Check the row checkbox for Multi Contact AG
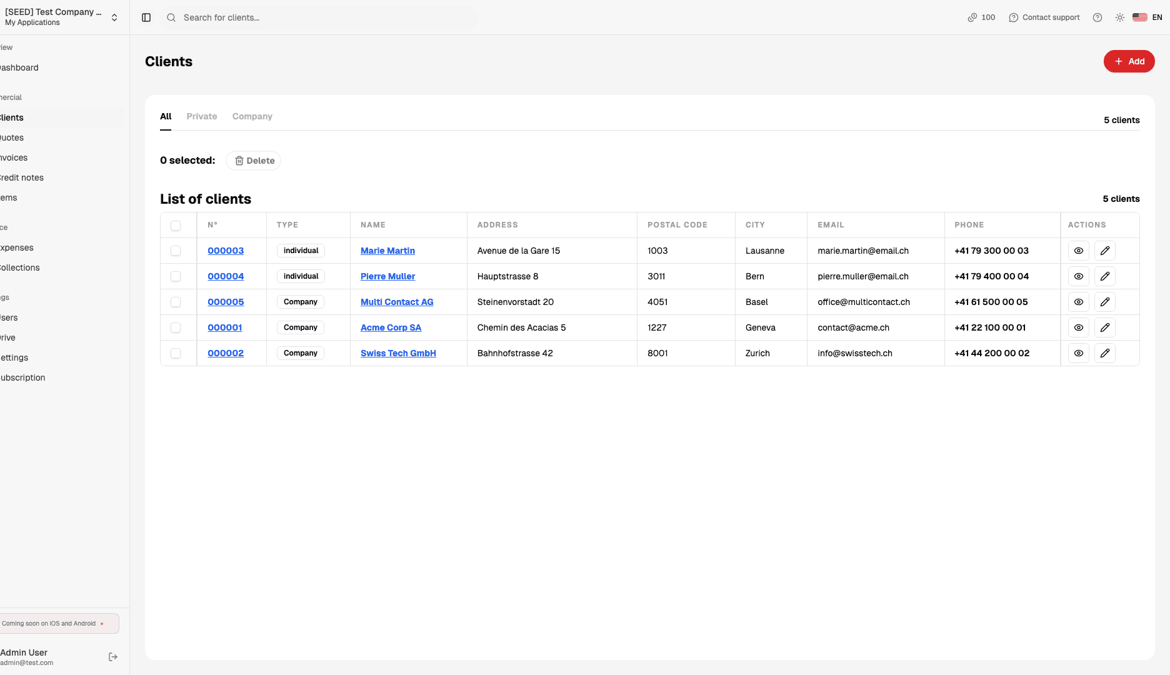Viewport: 1170px width, 675px height. (176, 301)
